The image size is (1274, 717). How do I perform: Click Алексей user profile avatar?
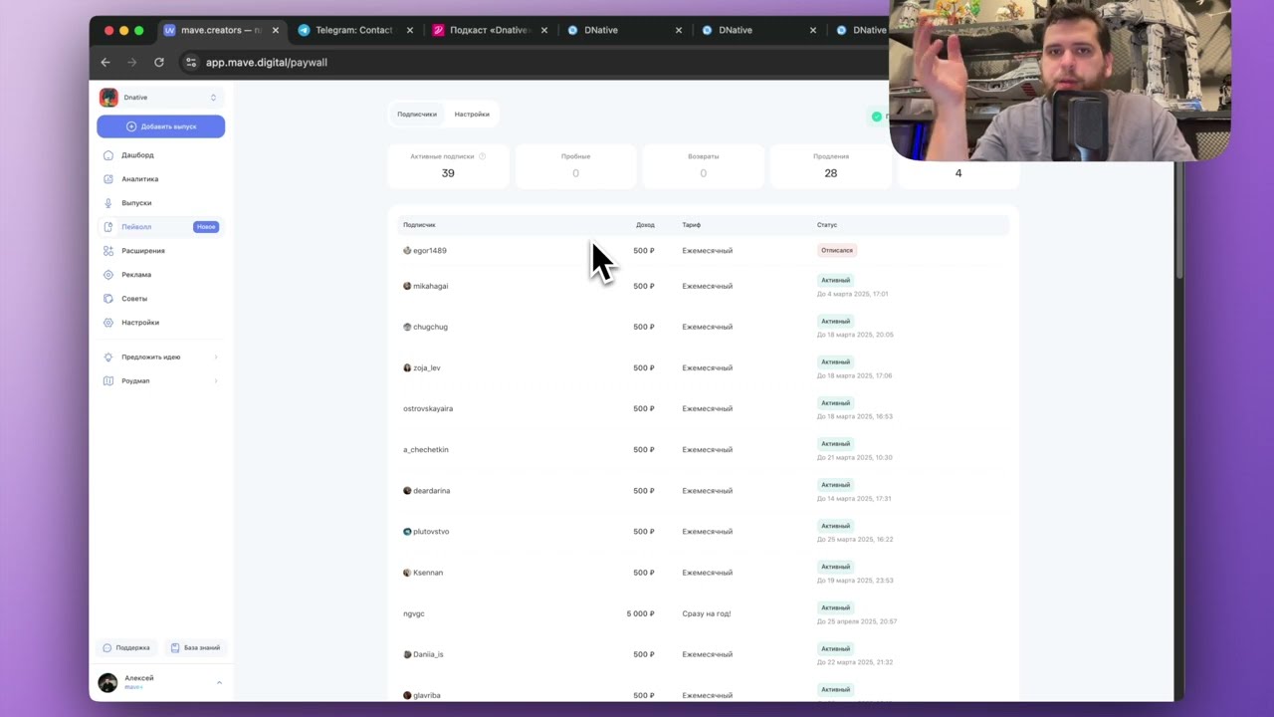107,682
